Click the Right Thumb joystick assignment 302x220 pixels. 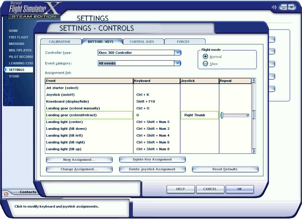coord(200,115)
